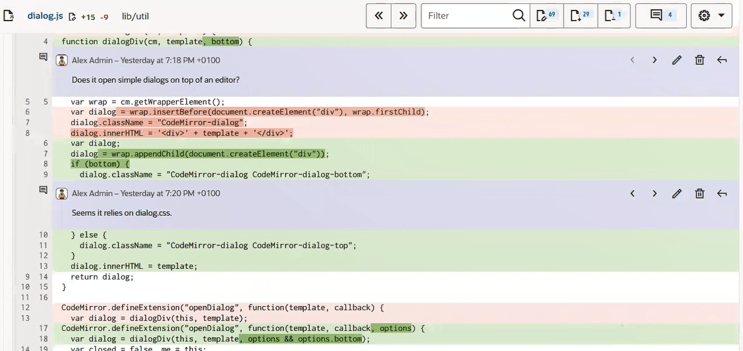Screen dimensions: 743x351
Task: Click 'Alex Admin – Yesterday at 7:20 PM' header
Action: tap(146, 194)
